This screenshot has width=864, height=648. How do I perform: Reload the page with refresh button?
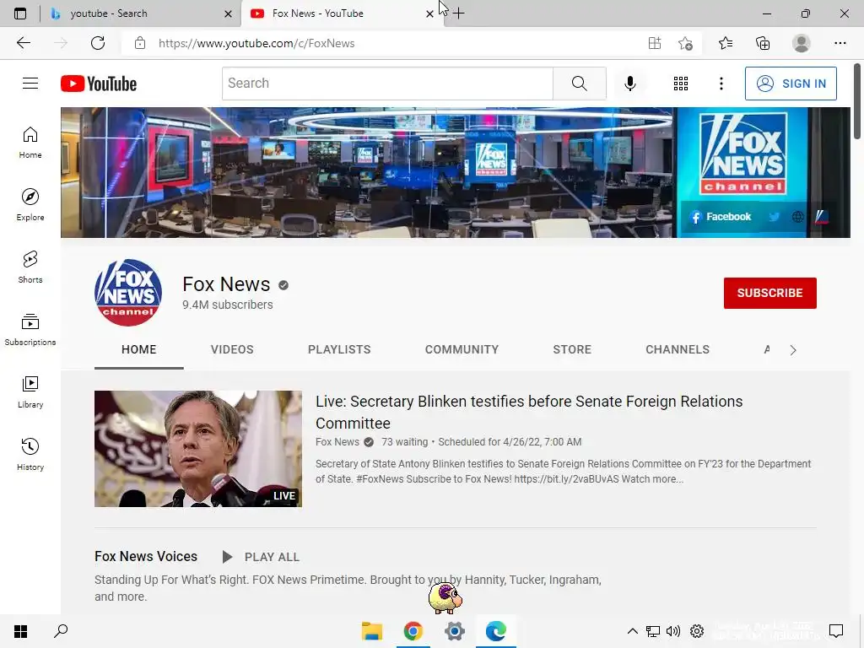coord(98,43)
